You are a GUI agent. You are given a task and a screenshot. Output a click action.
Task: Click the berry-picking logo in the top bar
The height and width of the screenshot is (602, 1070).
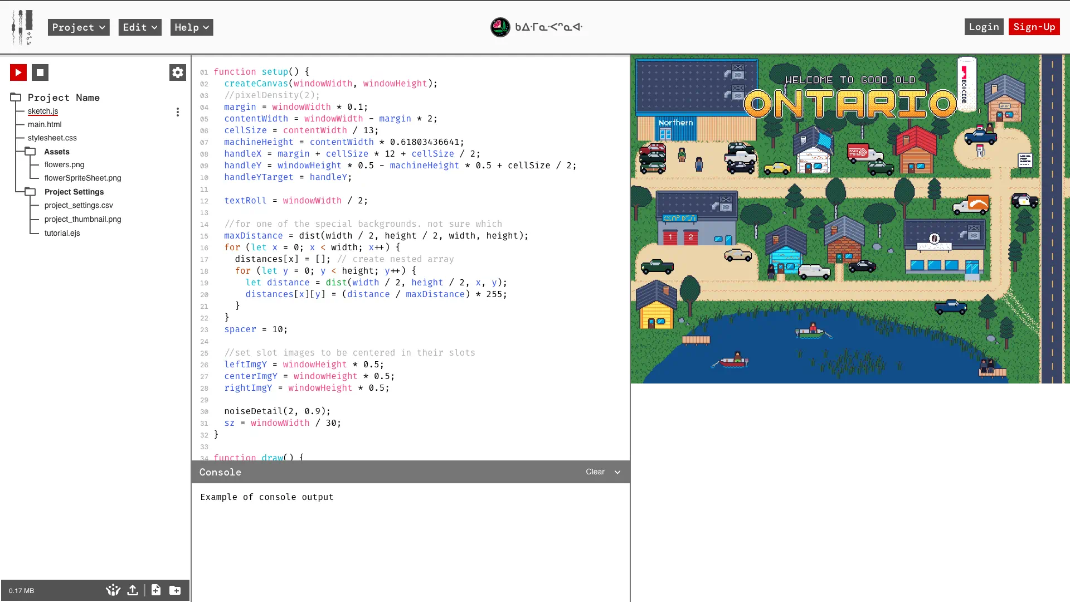click(x=500, y=27)
